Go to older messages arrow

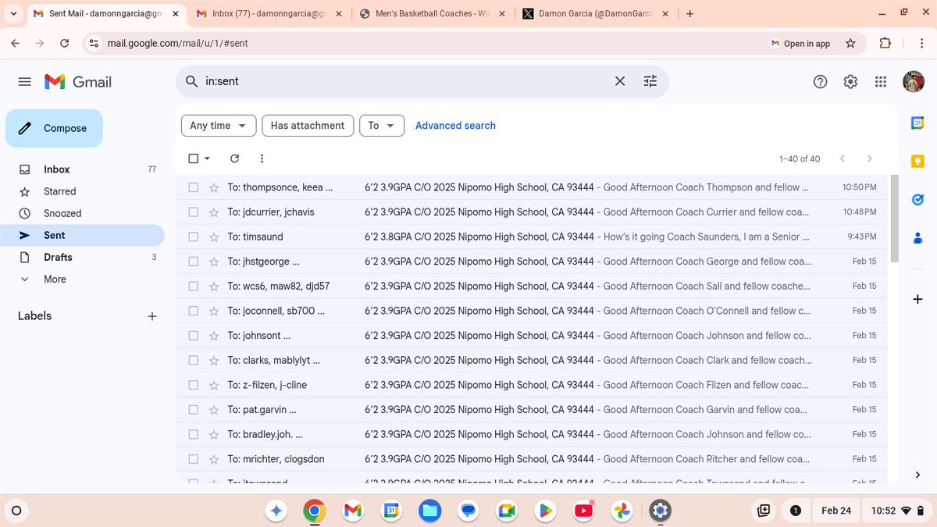870,158
